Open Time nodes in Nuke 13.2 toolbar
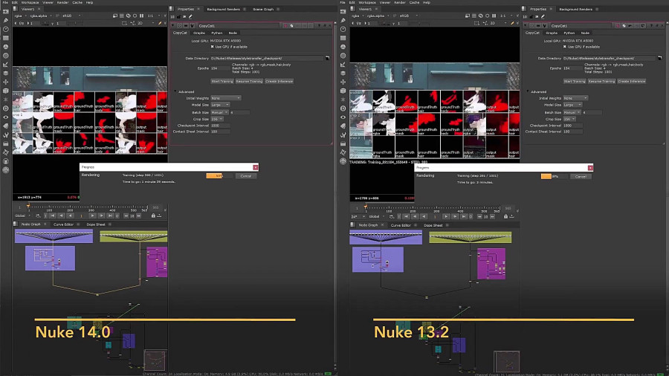 pos(343,29)
